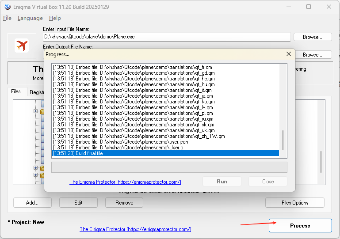Click the log list scrollbar thumb
This screenshot has width=340, height=239.
point(283,140)
